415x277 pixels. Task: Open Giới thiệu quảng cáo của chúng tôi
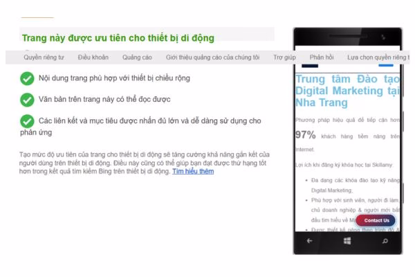212,57
